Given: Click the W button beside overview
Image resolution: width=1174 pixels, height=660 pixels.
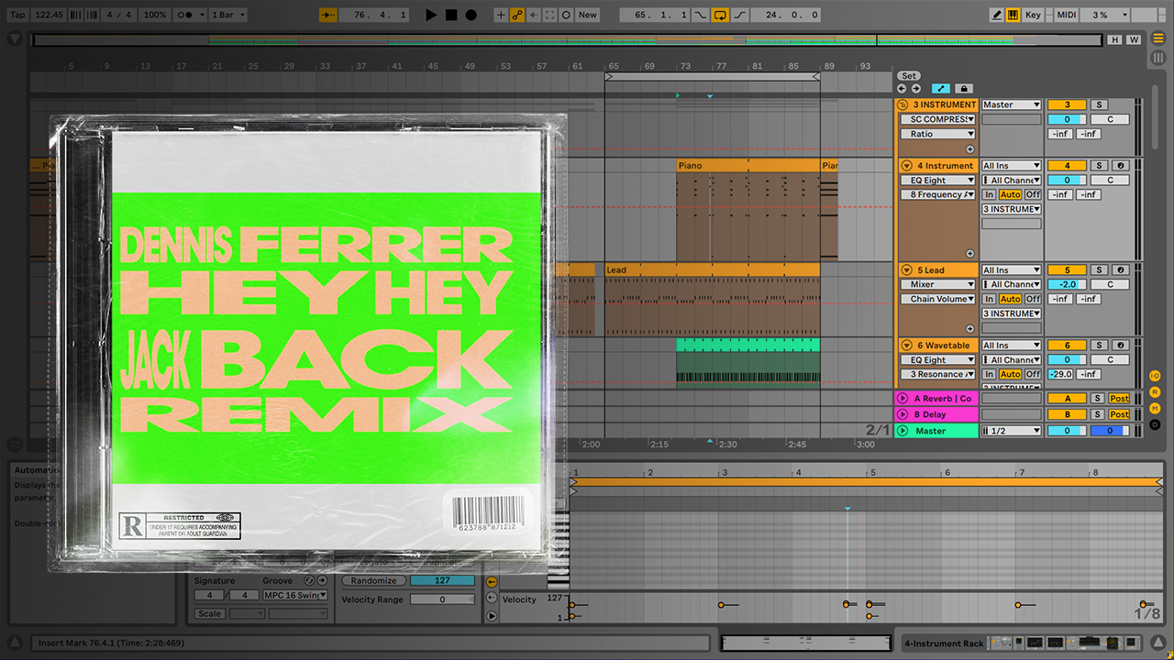Looking at the screenshot, I should tap(1134, 39).
